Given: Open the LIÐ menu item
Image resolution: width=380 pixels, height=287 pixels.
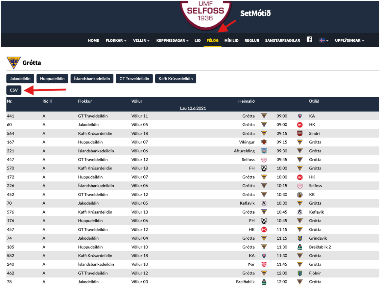Looking at the screenshot, I should 198,40.
